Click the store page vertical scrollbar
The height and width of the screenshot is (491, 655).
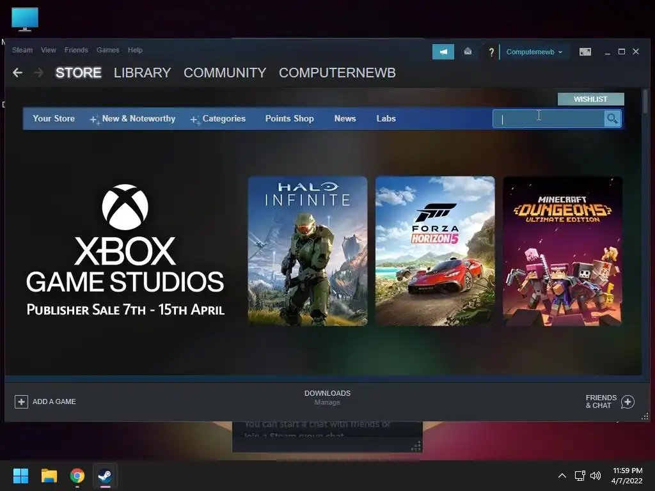[646, 102]
